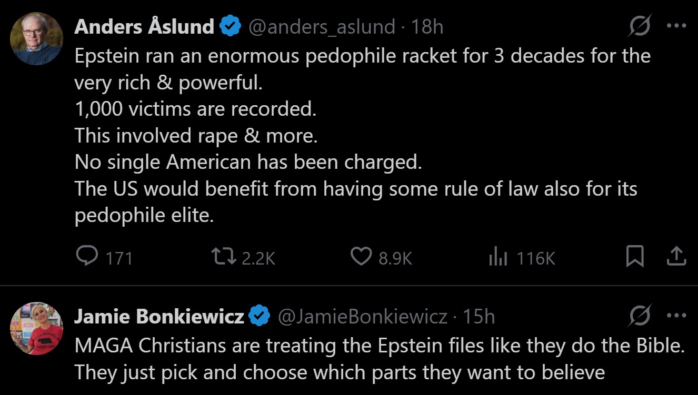The width and height of the screenshot is (698, 395).
Task: View analytics for the 116K views tweet
Action: 497,257
